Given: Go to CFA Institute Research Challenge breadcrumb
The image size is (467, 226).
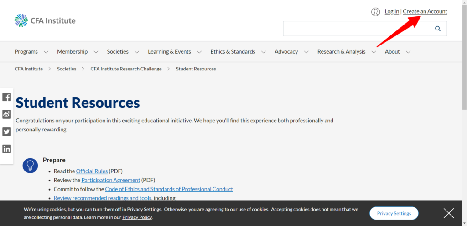Looking at the screenshot, I should point(126,69).
